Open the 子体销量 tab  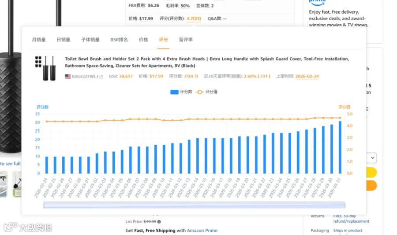[90, 40]
